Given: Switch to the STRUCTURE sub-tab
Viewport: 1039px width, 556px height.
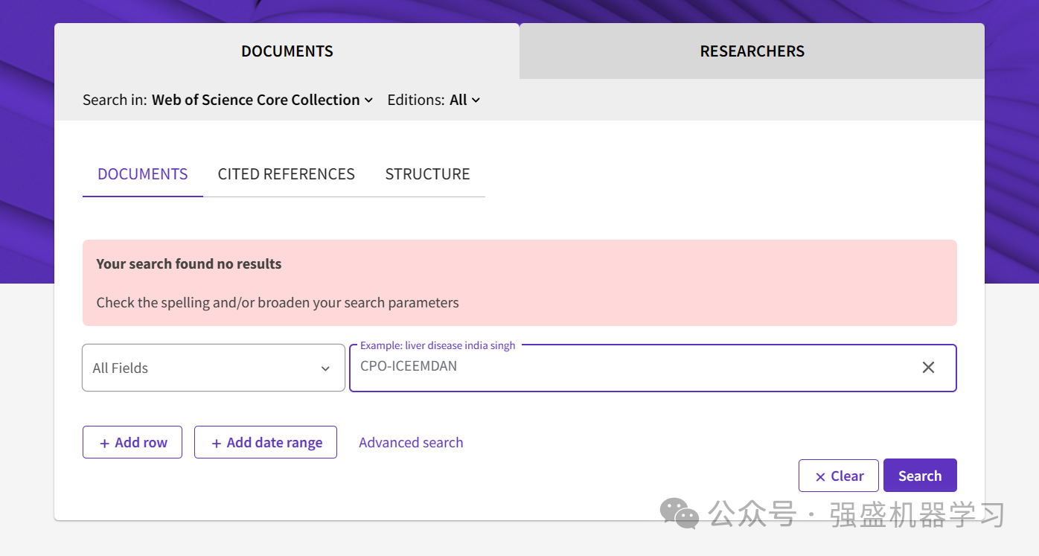Looking at the screenshot, I should pyautogui.click(x=427, y=174).
